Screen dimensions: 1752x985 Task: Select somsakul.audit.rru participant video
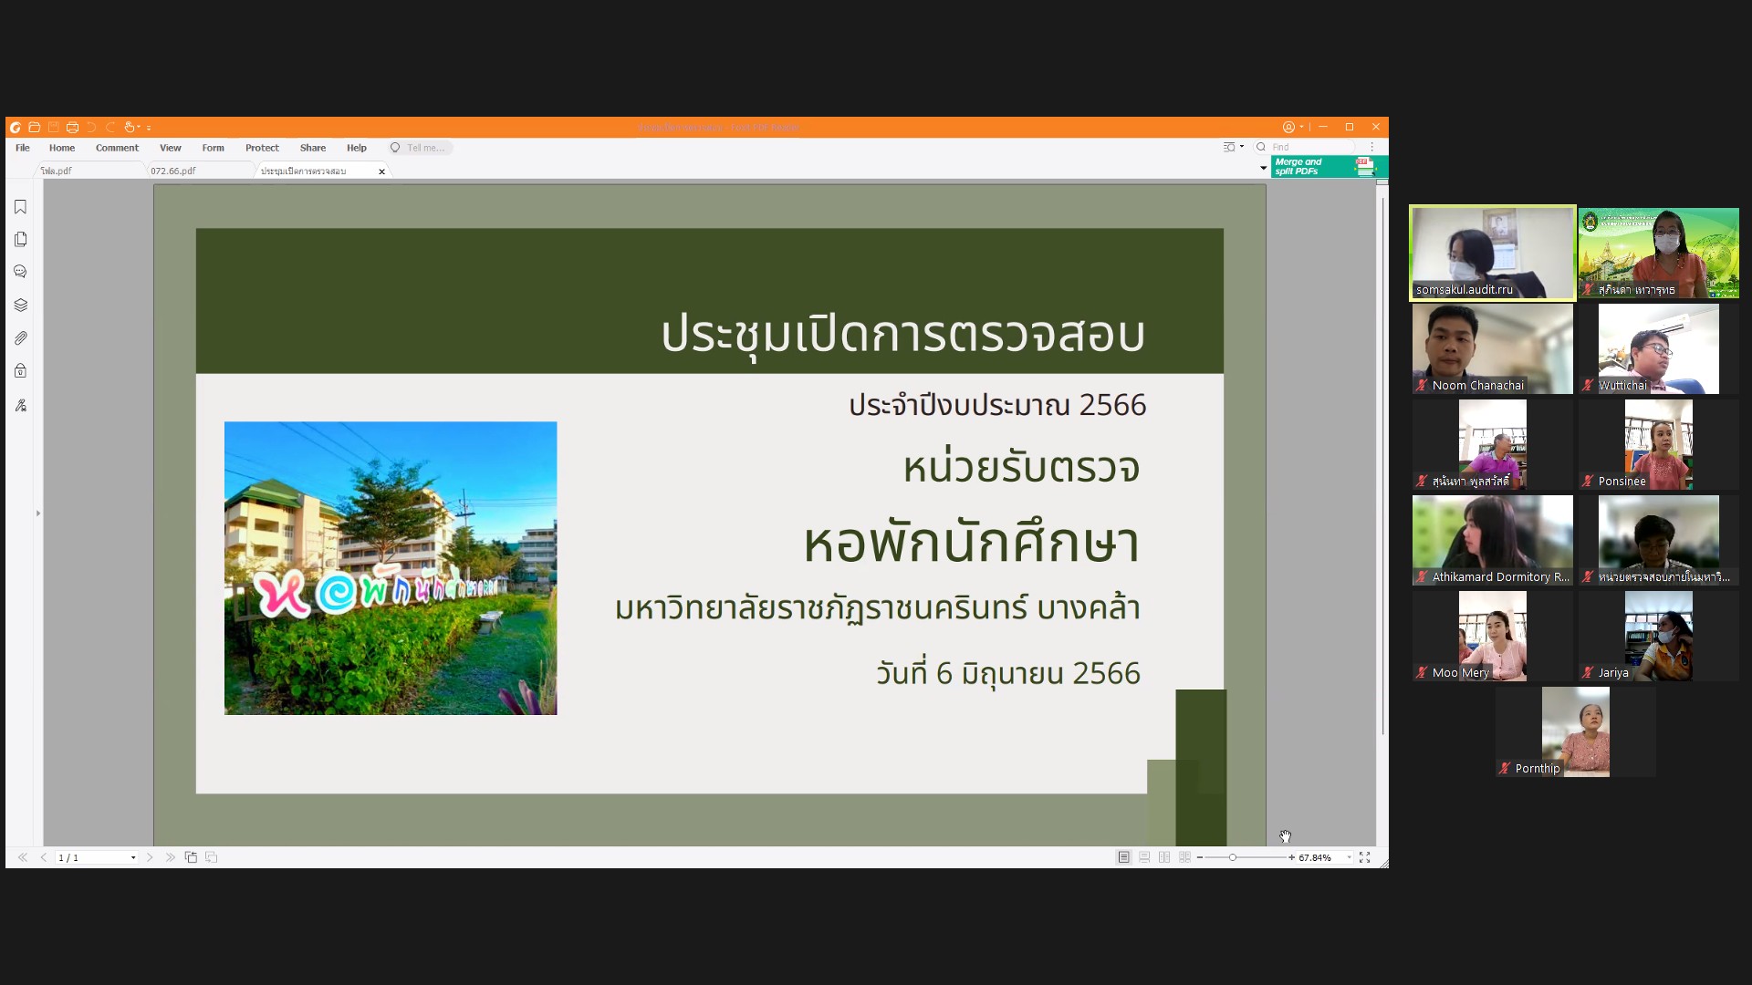coord(1493,254)
